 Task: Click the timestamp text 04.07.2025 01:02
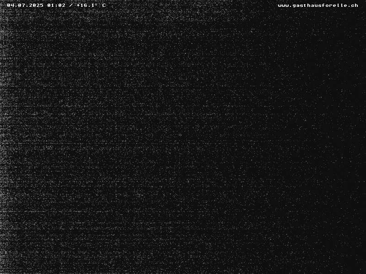pos(36,5)
